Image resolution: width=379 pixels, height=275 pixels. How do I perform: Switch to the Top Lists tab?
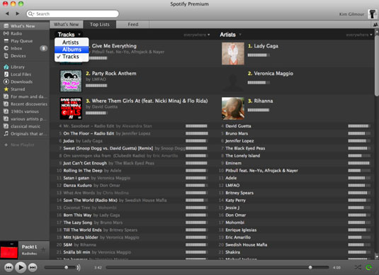[x=100, y=24]
